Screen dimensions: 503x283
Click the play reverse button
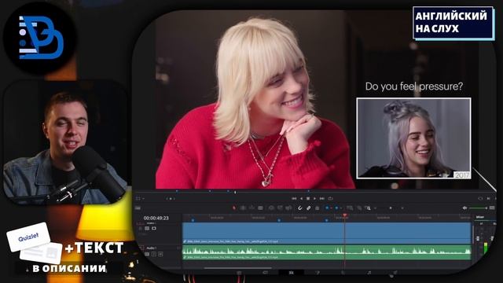click(x=301, y=199)
